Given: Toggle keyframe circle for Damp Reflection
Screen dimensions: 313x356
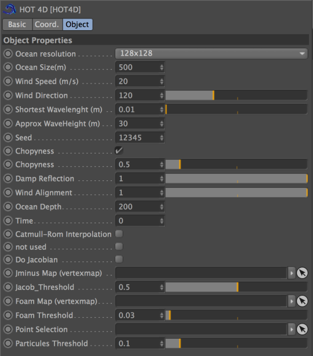Looking at the screenshot, I should pyautogui.click(x=8, y=179).
